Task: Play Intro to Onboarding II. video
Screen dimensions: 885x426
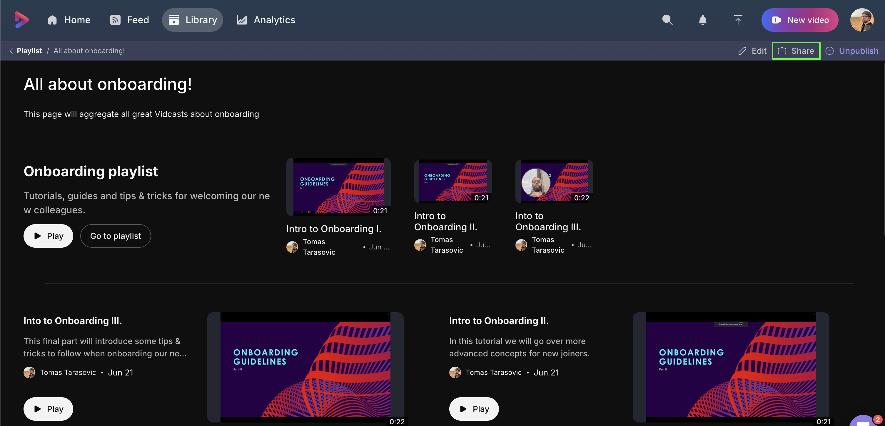Action: 474,409
